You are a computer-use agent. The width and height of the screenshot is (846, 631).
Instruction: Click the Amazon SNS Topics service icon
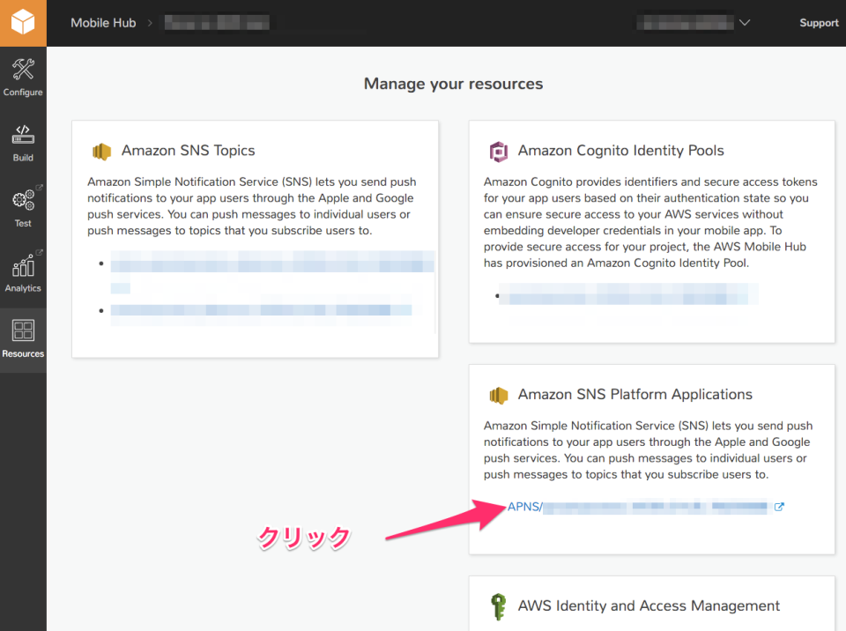pos(101,151)
